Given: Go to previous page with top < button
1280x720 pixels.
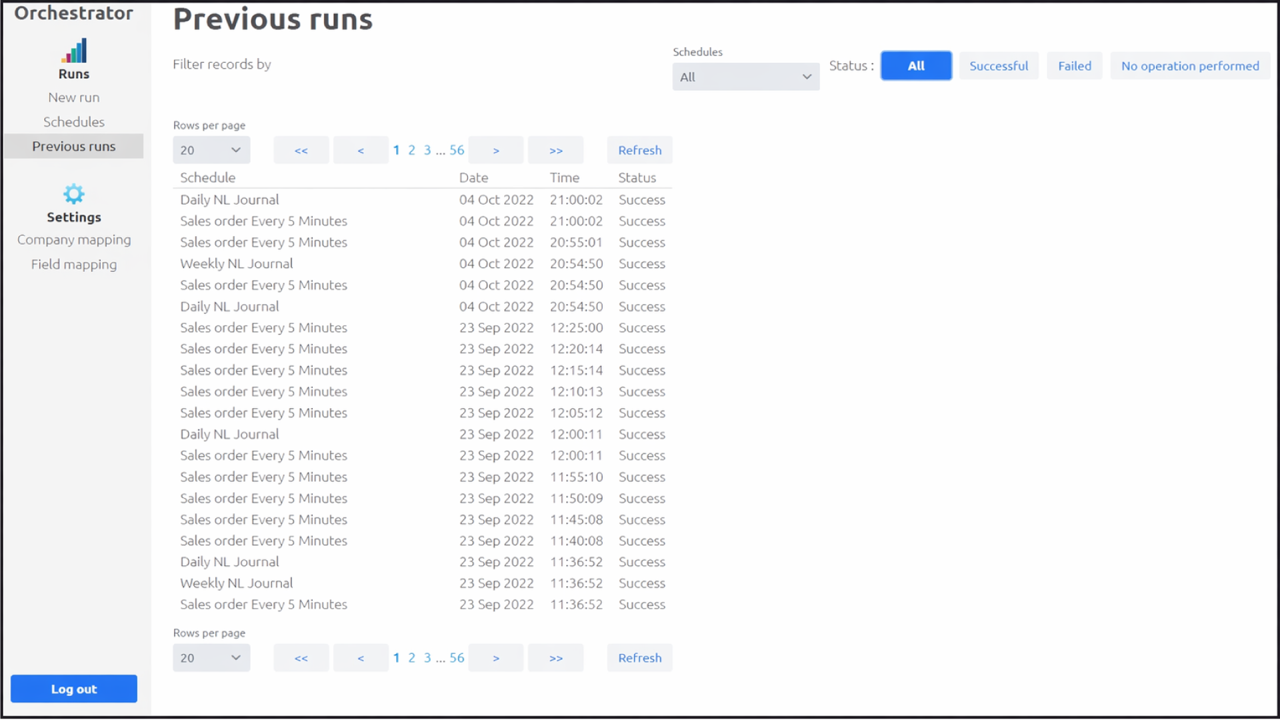Looking at the screenshot, I should click(x=361, y=151).
